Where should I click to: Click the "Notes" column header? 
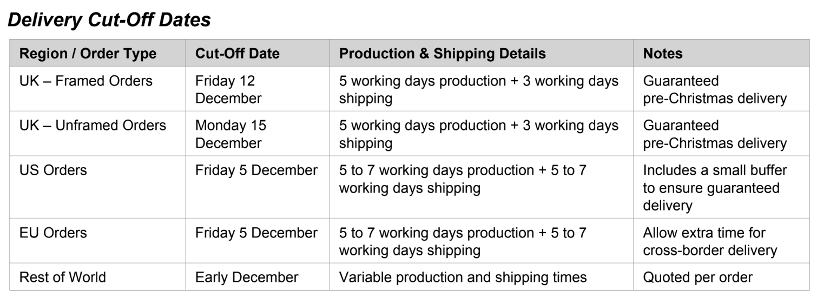click(662, 54)
